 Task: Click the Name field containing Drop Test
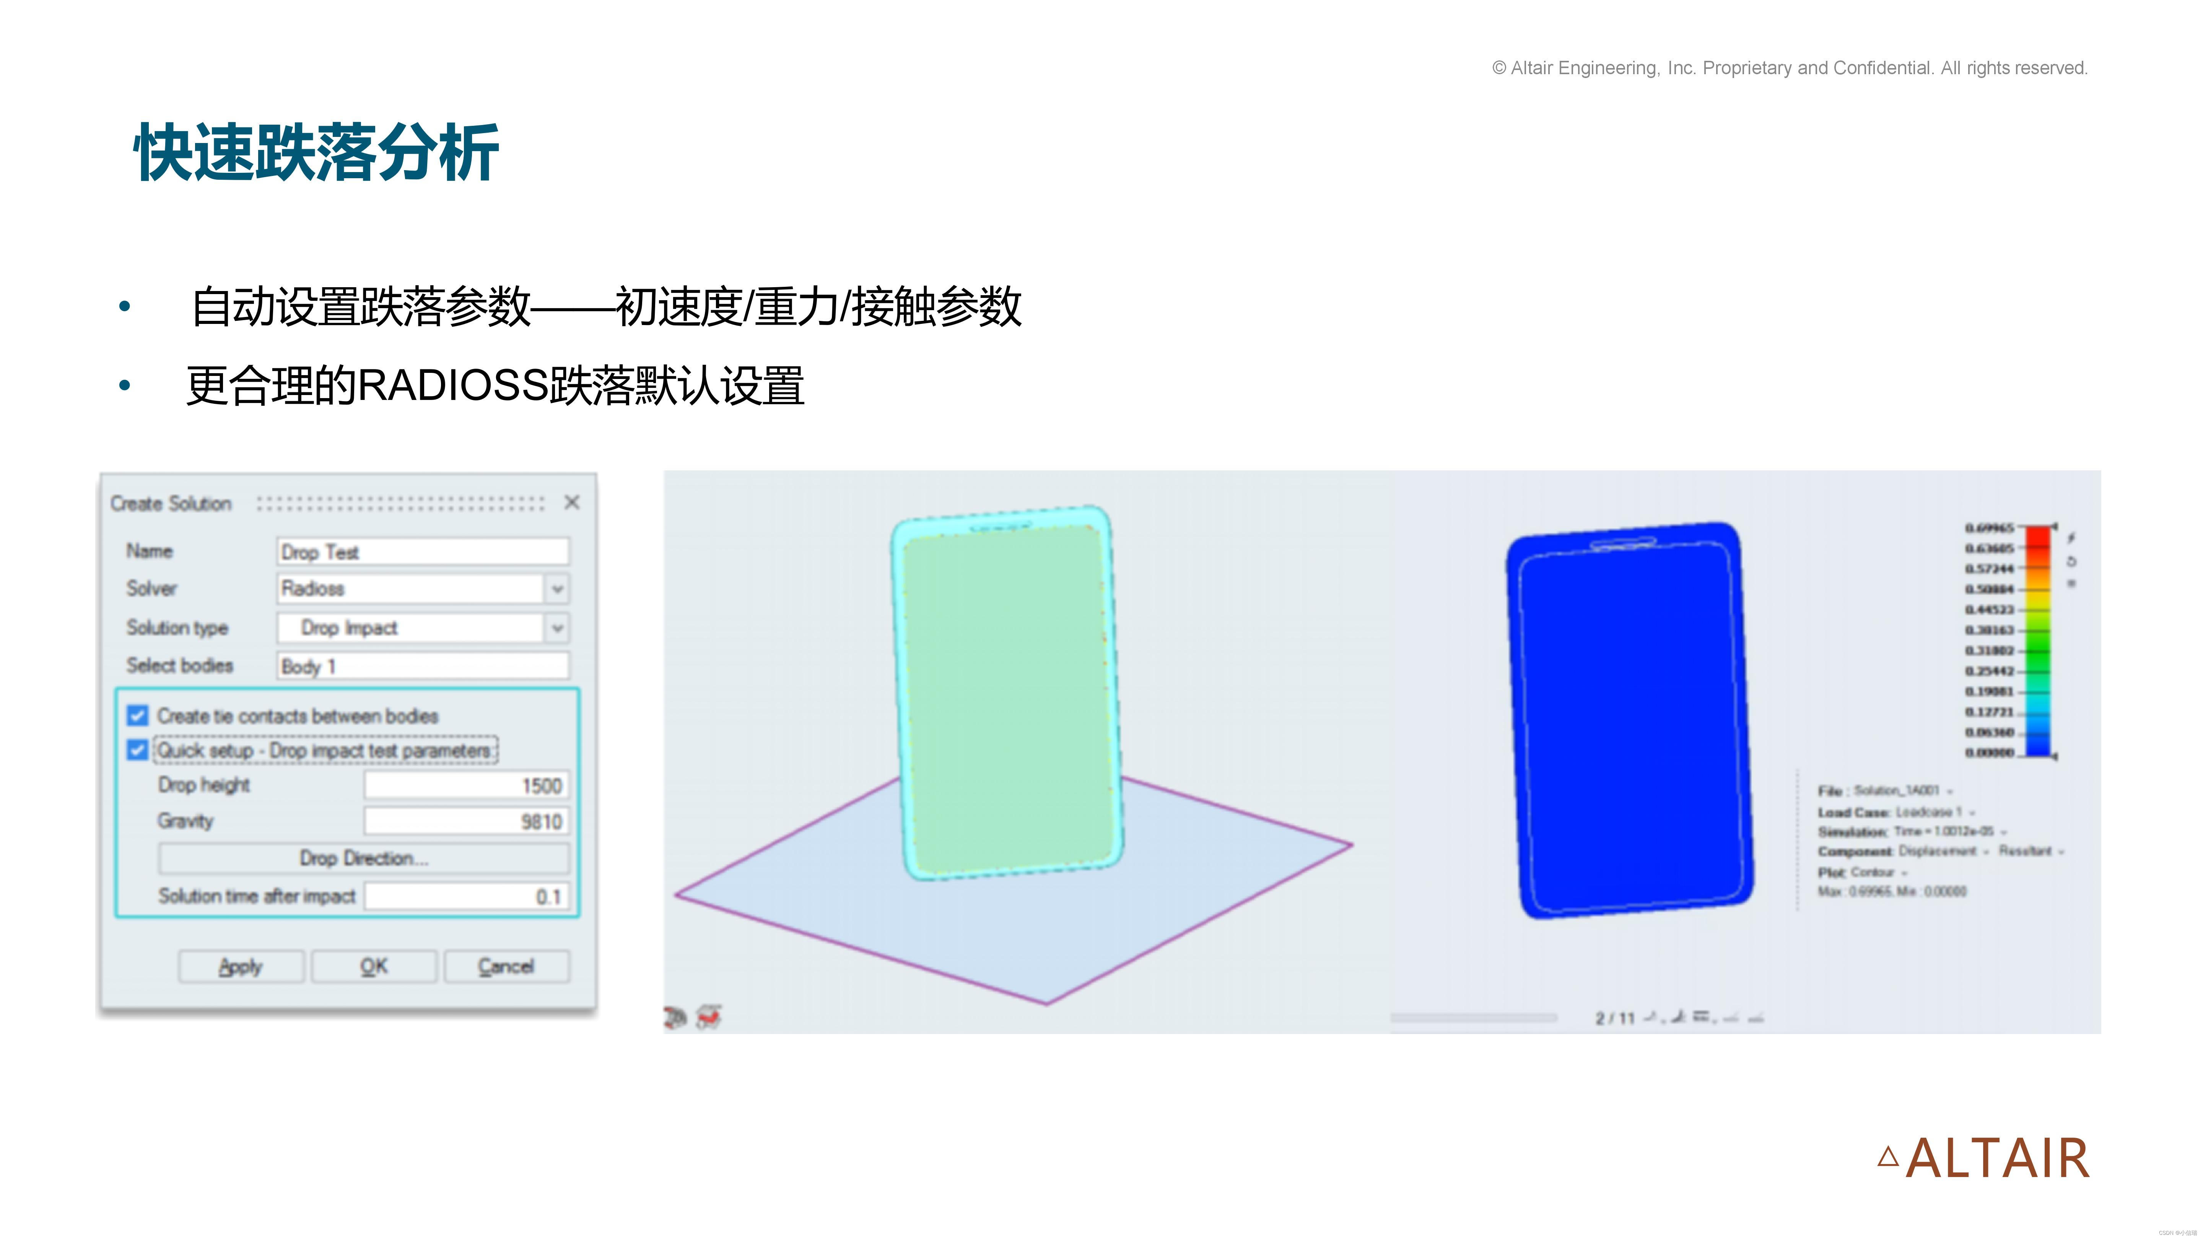tap(423, 551)
